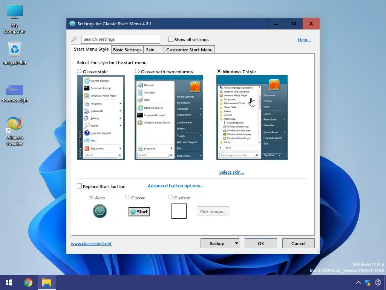Click the Windows 7 style preview thumbnail
This screenshot has width=386, height=290.
tap(252, 118)
